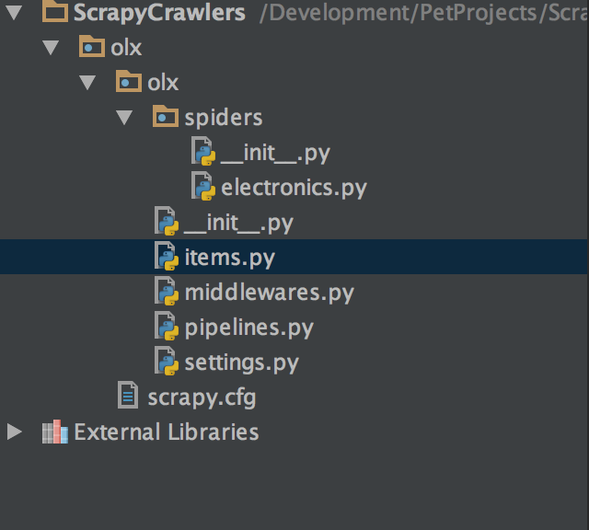
Task: Expand the External Libraries node
Action: tap(14, 432)
